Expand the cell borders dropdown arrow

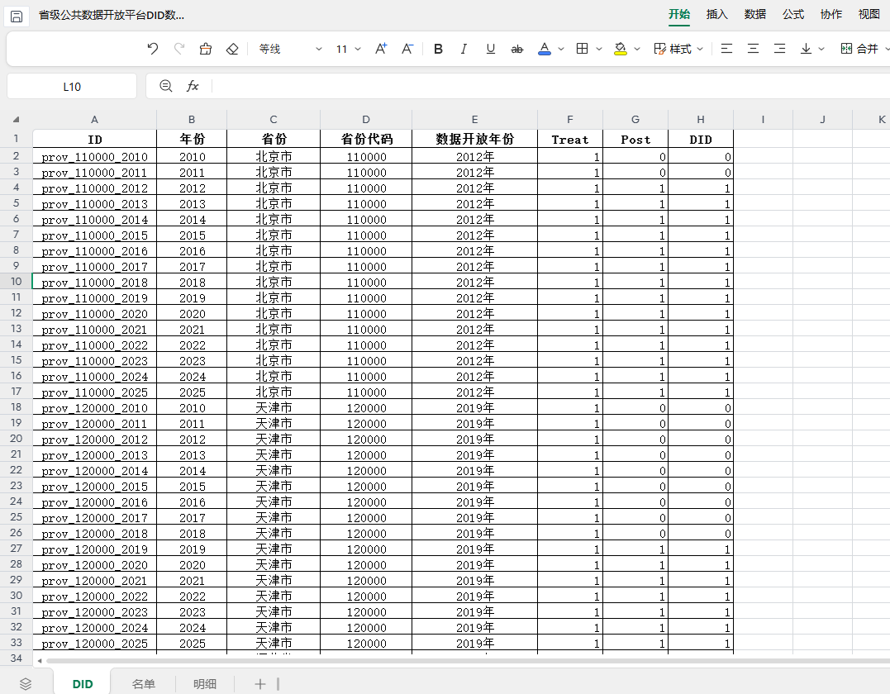599,49
